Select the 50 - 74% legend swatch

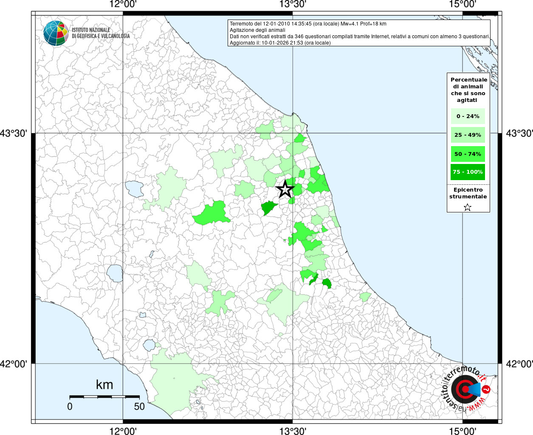(x=468, y=154)
